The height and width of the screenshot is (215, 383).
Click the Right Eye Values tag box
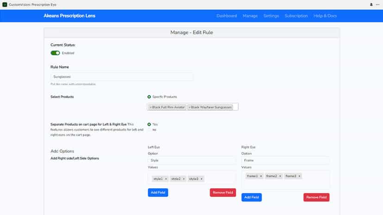click(x=285, y=179)
